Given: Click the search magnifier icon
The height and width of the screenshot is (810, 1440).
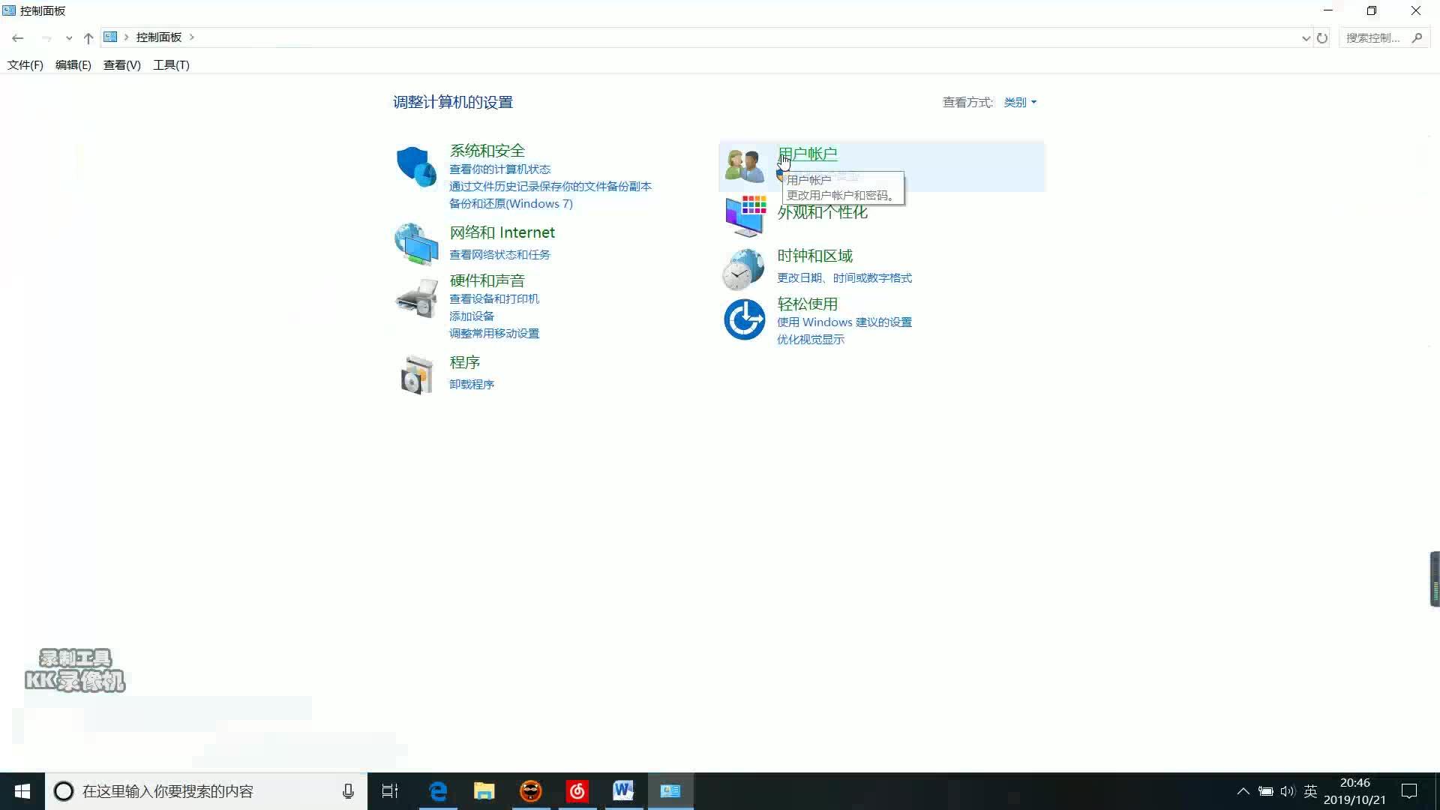Looking at the screenshot, I should tap(1417, 37).
